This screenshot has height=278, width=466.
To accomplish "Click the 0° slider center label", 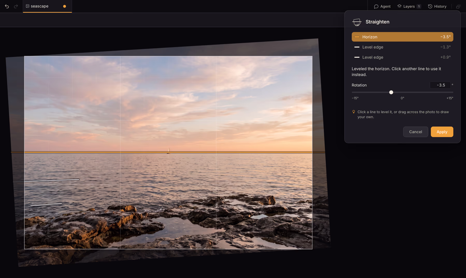I will (x=402, y=98).
